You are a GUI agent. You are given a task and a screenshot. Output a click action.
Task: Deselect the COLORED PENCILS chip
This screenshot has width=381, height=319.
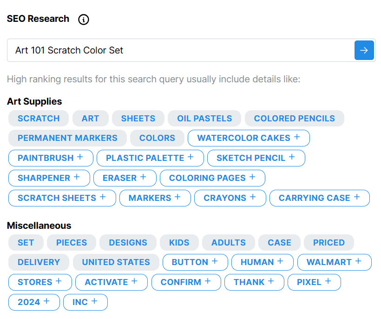coord(294,119)
